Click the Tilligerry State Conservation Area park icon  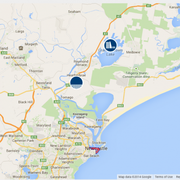pyautogui.click(x=136, y=69)
